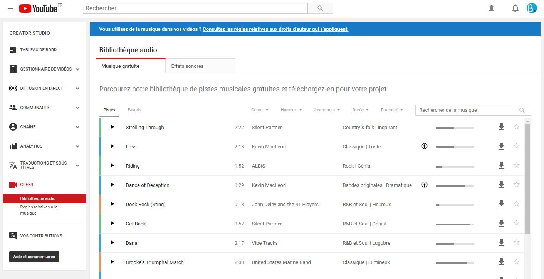Show attribution icon for Dance of Deception
The image size is (544, 279).
[x=425, y=185]
